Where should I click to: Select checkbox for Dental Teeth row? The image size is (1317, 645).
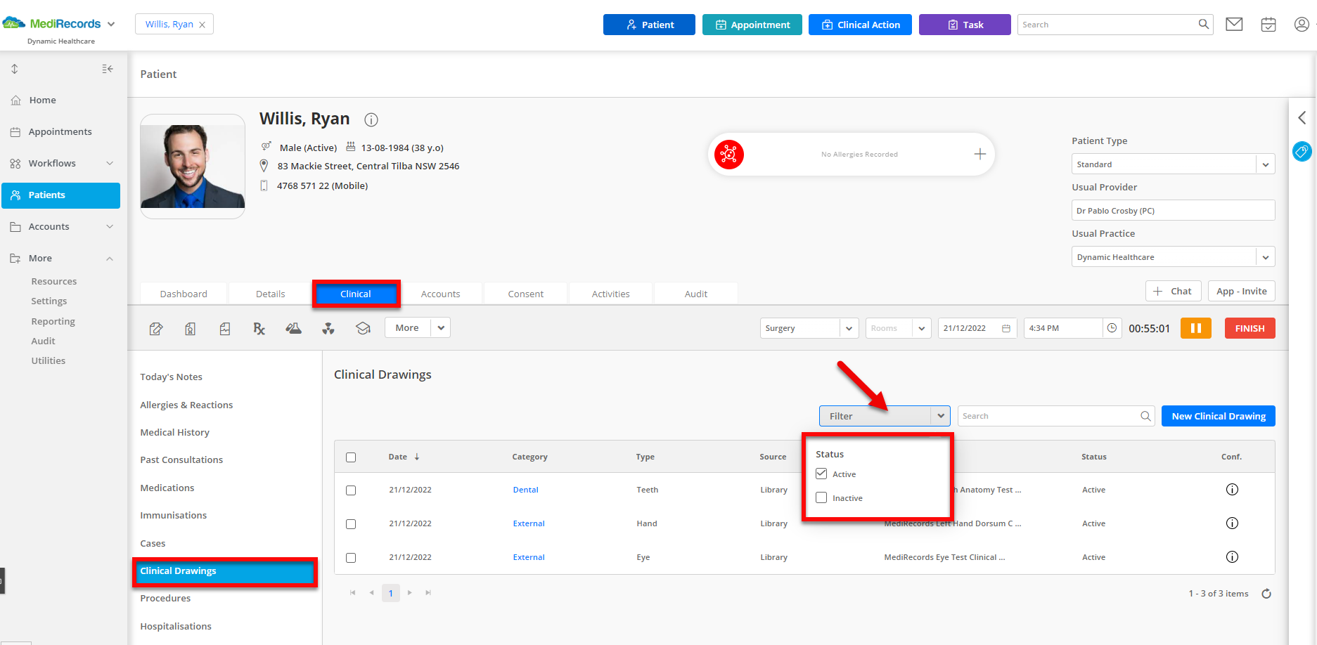351,490
